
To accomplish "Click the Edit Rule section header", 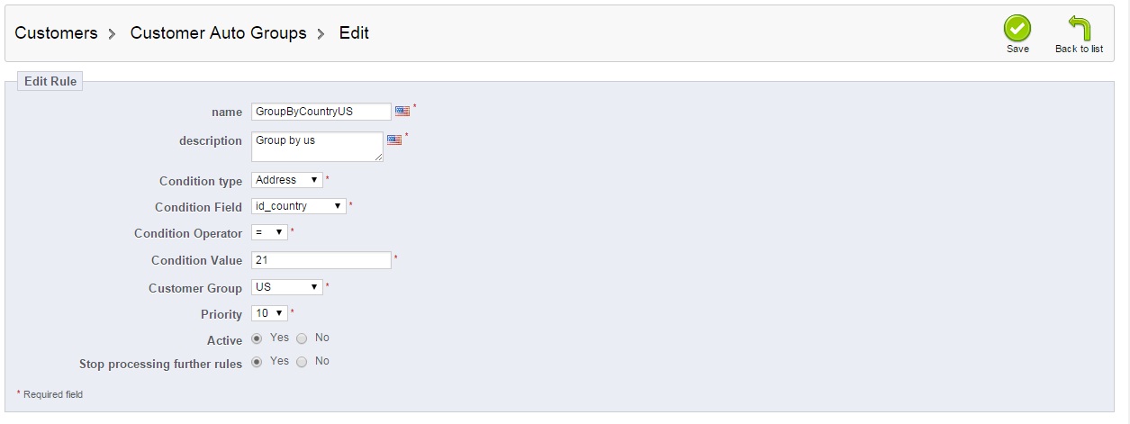I will [50, 81].
